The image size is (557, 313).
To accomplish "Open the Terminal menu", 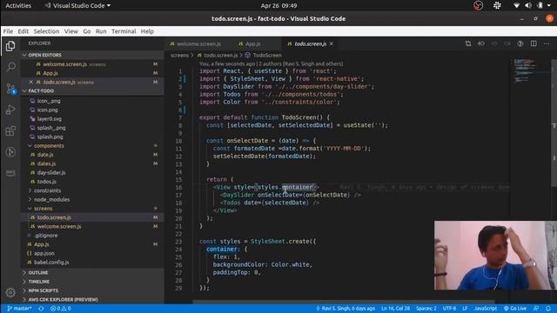I will coord(124,31).
